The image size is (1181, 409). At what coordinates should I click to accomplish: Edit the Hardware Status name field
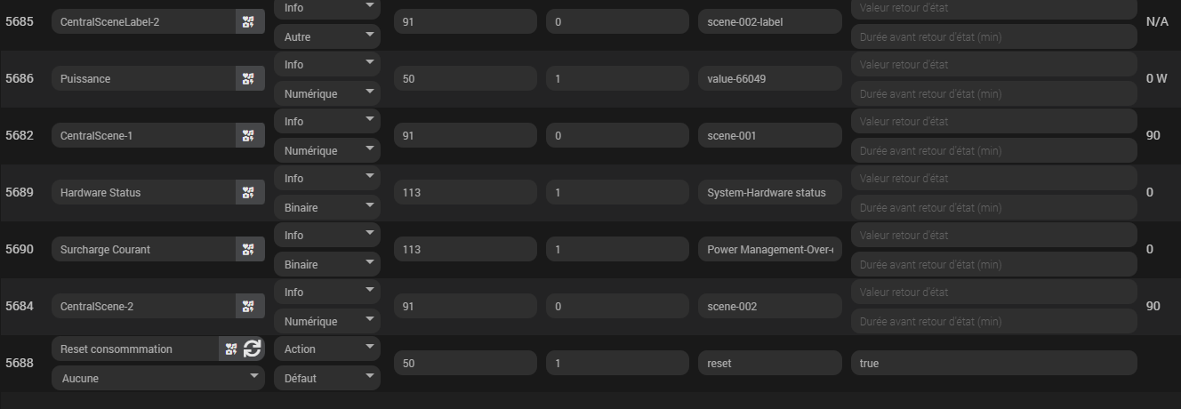142,192
